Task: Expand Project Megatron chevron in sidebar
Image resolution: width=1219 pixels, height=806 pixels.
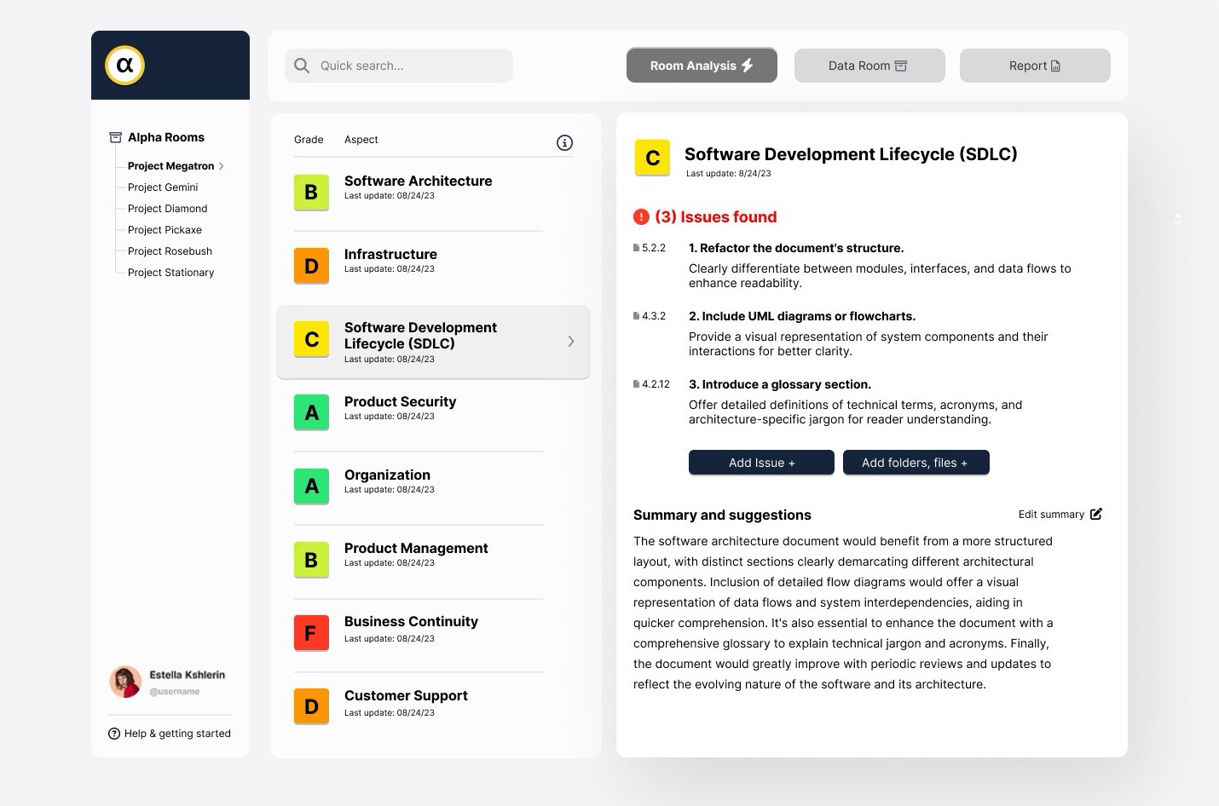Action: click(222, 166)
